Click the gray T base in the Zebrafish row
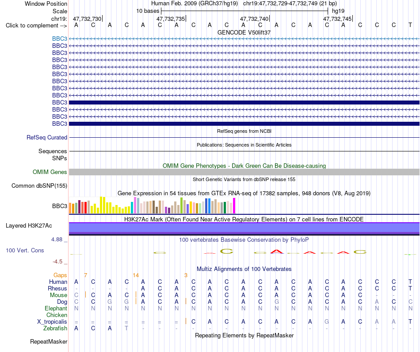Screen dimensions: 420x352 click(126, 328)
